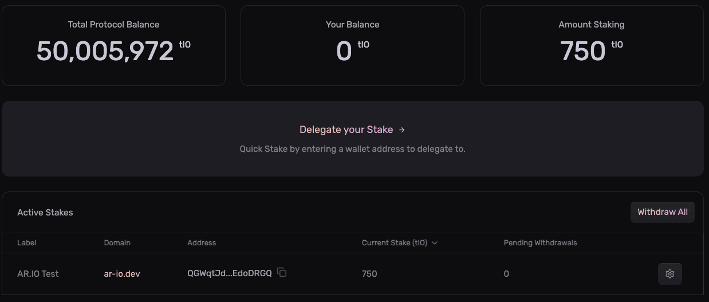Viewport: 709px width, 302px height.
Task: Visit the ar-io.dev domain link
Action: [x=122, y=274]
